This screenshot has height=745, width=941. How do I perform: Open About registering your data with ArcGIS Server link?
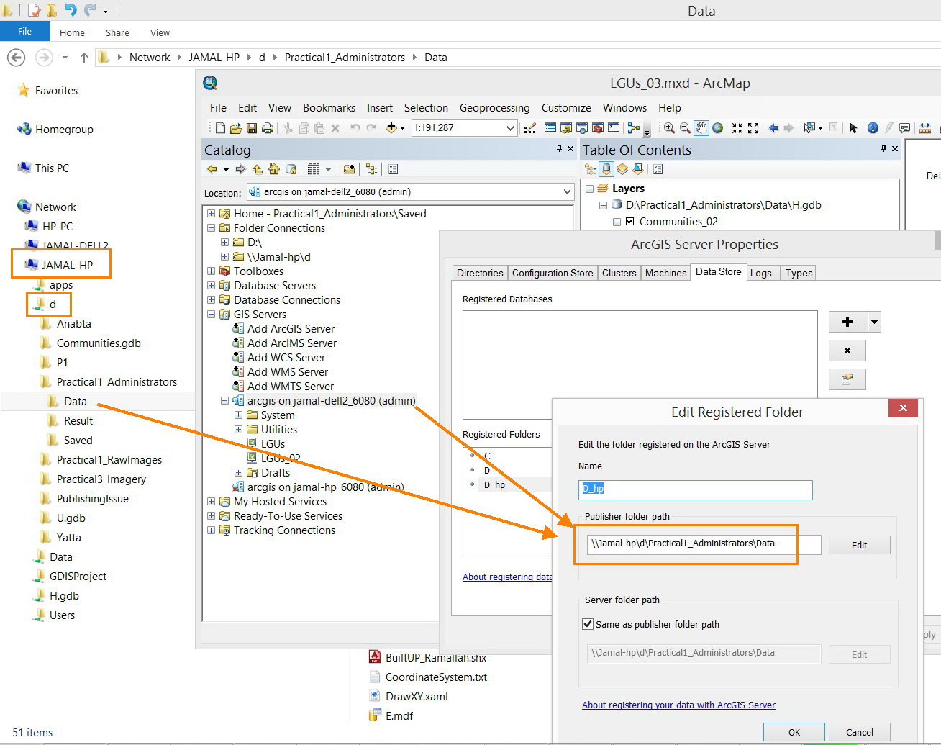678,705
